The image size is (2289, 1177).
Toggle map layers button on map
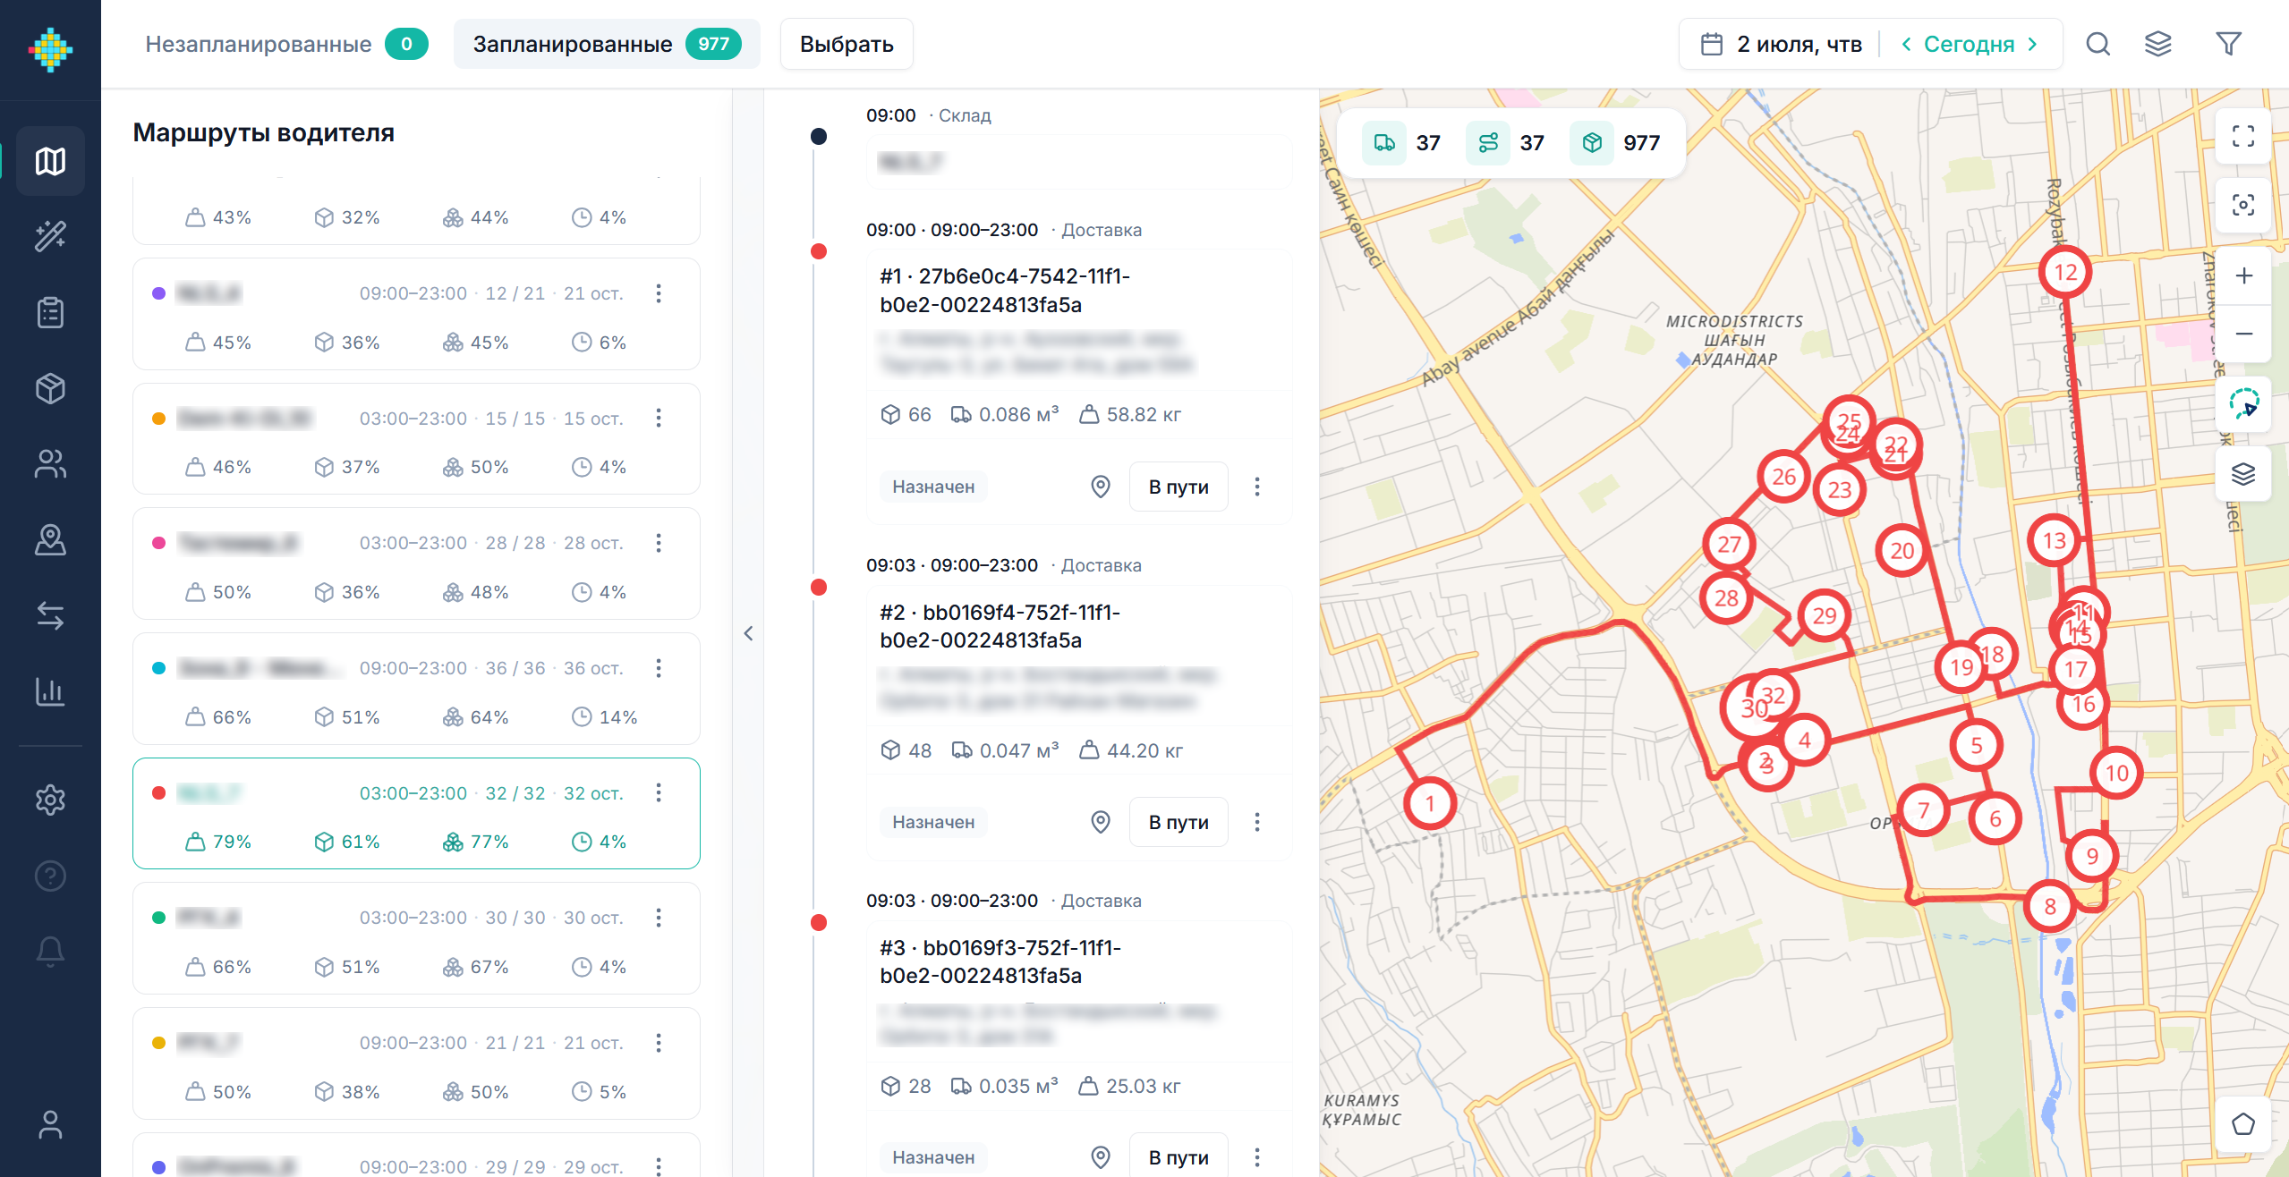point(2242,474)
